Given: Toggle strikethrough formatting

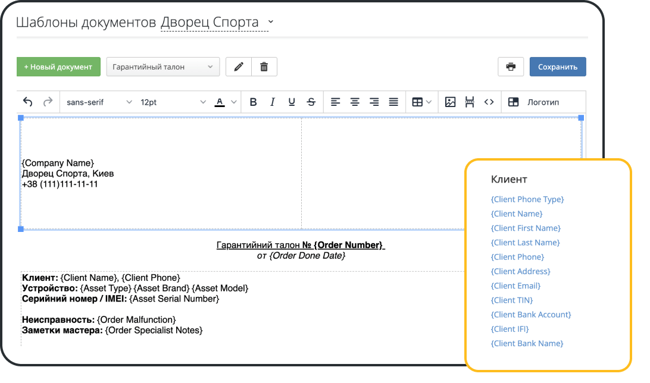Looking at the screenshot, I should pos(310,102).
